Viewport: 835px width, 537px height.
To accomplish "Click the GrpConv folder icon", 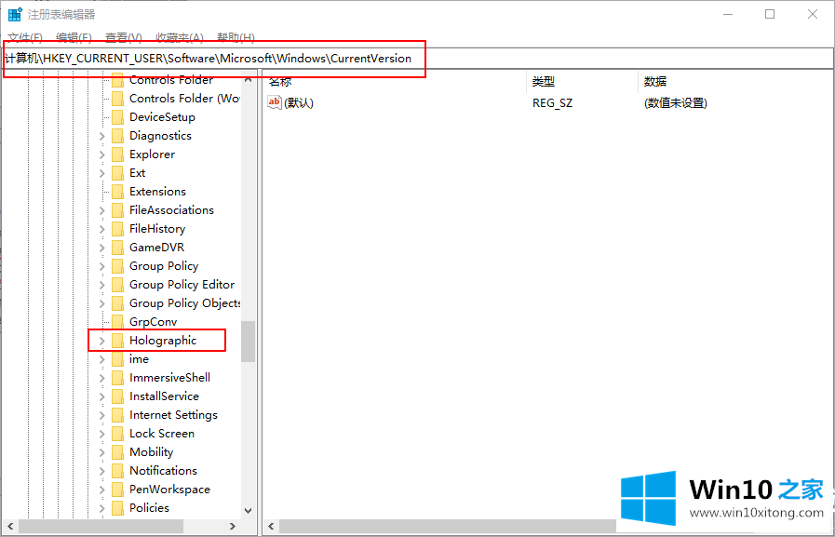I will 117,322.
